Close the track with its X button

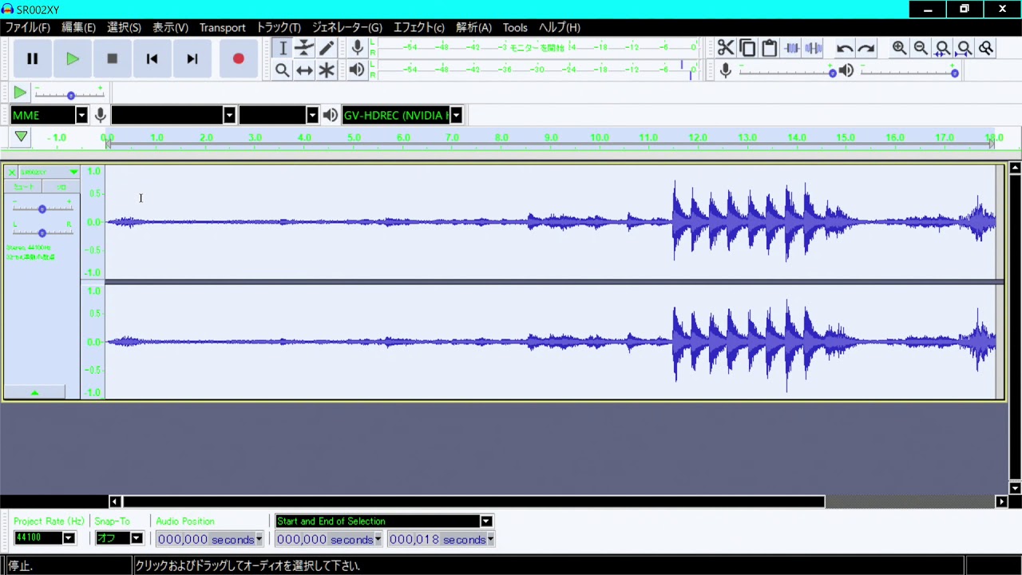11,172
